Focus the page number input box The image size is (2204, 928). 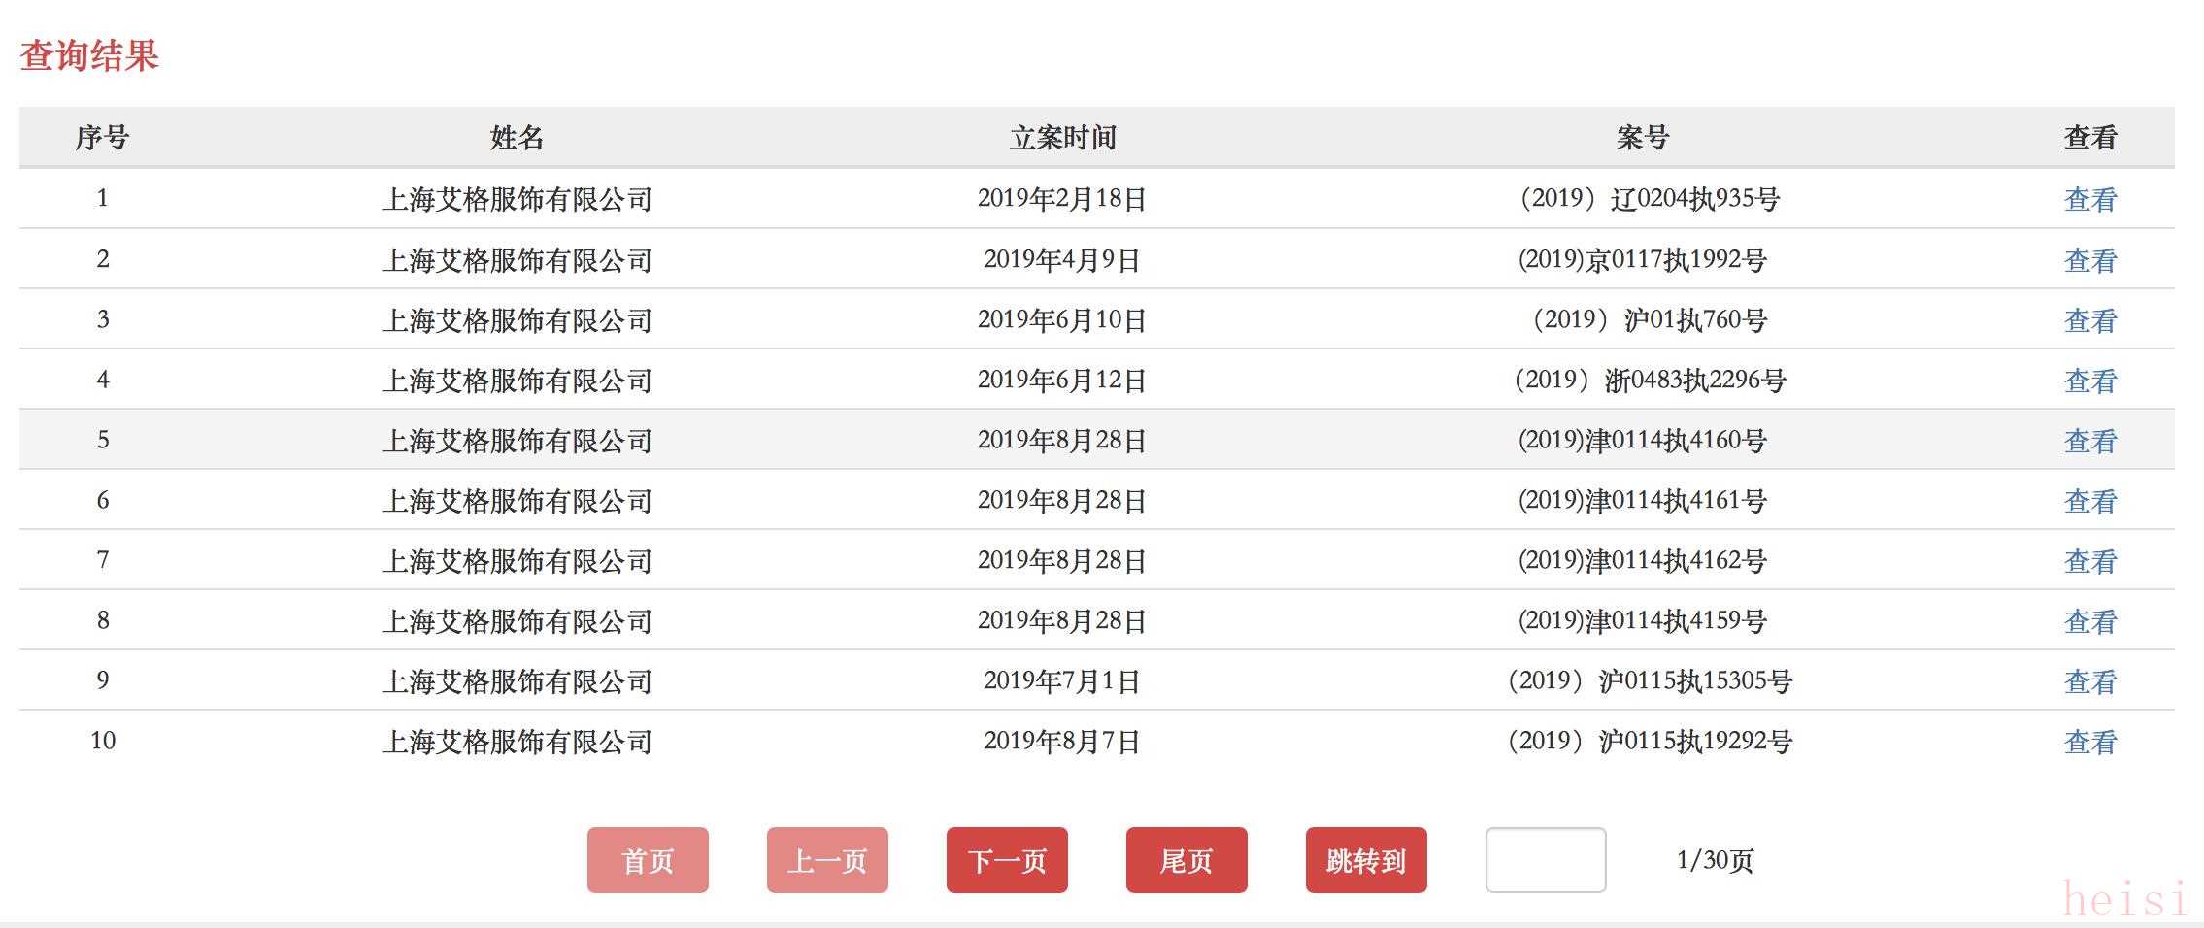click(x=1546, y=860)
